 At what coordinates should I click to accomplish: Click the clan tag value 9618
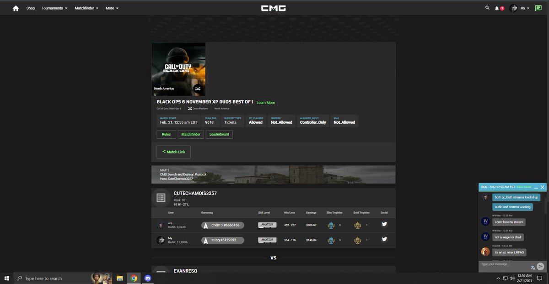[210, 122]
